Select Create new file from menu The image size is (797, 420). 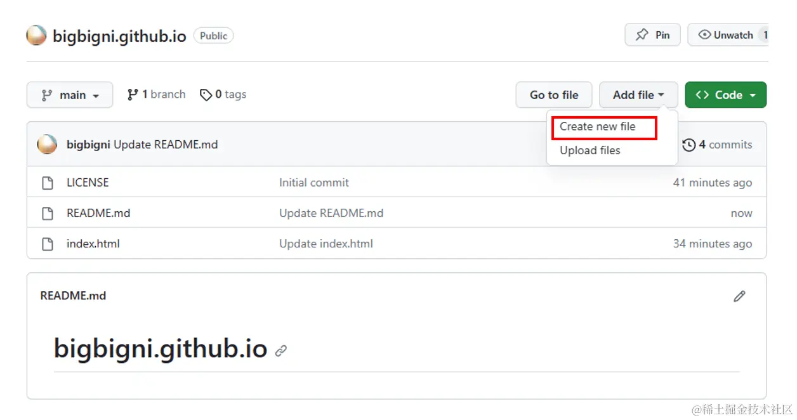coord(598,127)
